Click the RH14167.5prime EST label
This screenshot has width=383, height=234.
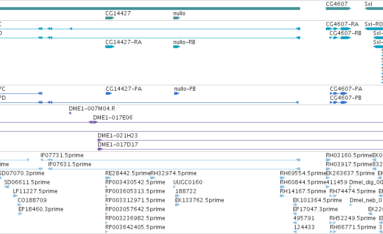303,191
